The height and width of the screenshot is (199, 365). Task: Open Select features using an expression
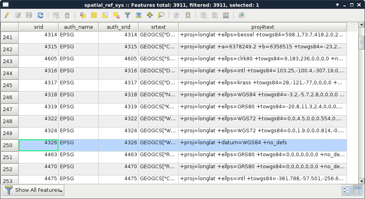(x=83, y=15)
